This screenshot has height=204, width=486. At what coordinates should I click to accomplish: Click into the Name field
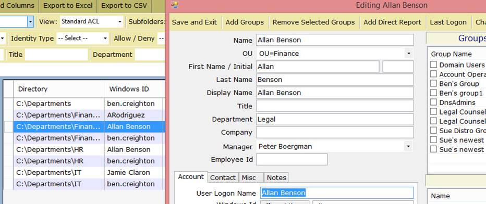(x=335, y=40)
